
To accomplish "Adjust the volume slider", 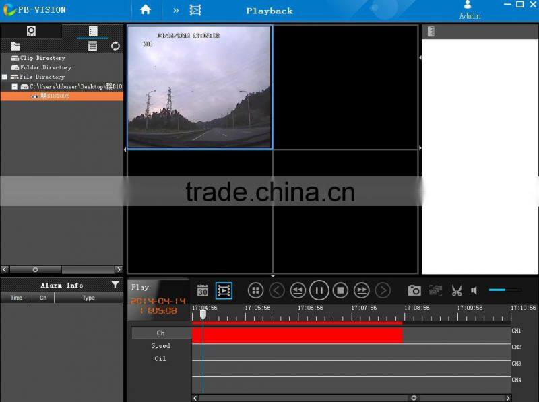I will 504,290.
